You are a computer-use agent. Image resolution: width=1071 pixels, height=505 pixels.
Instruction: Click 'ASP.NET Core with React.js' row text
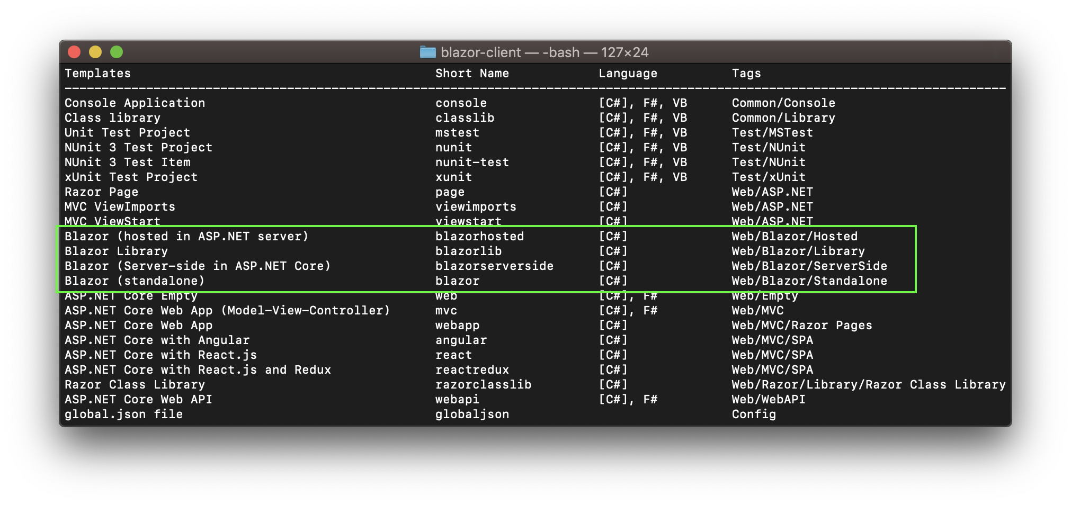161,355
